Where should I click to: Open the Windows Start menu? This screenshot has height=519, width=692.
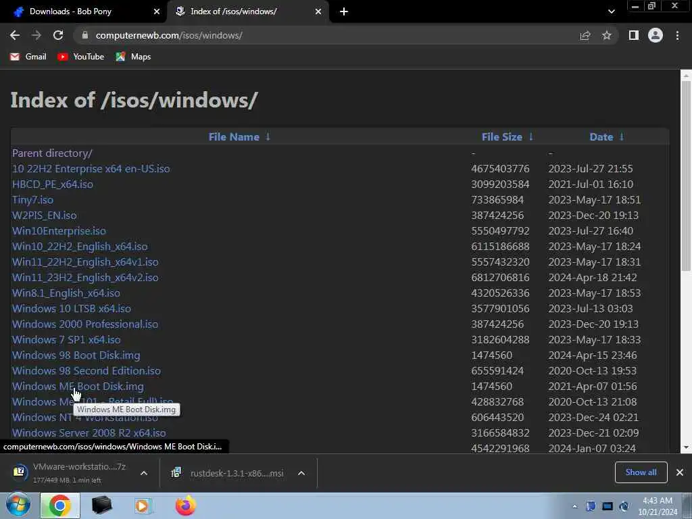click(x=18, y=505)
